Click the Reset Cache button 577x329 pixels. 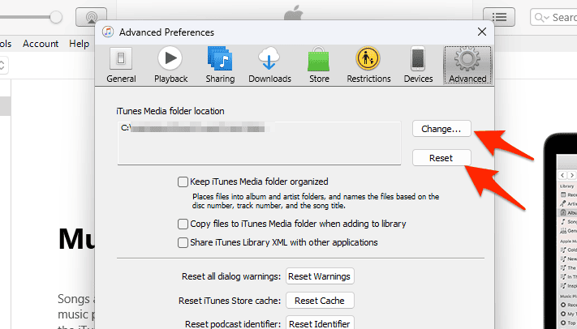click(x=320, y=301)
